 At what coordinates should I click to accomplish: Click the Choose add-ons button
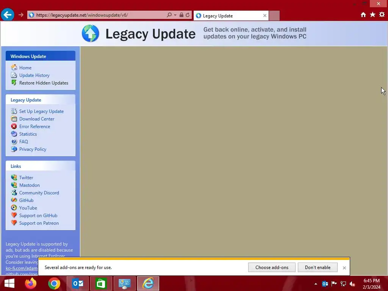click(272, 268)
